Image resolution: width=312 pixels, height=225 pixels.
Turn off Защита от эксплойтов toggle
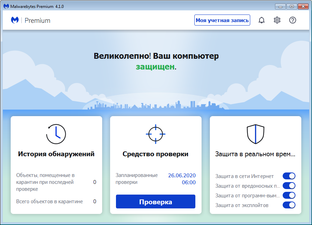coord(289,205)
